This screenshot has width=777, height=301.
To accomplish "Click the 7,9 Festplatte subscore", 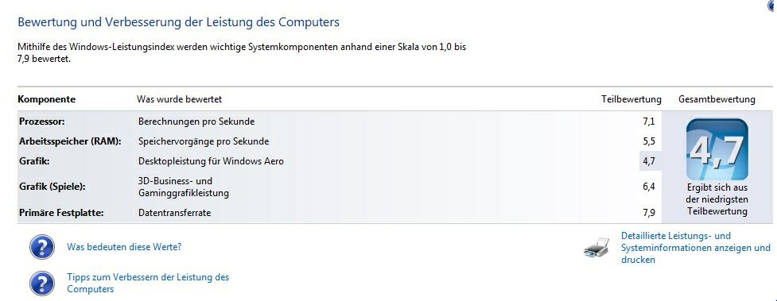I will [x=649, y=213].
